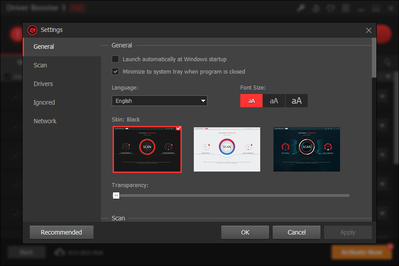Click the Recommended settings button
This screenshot has height=266, width=399.
[61, 232]
